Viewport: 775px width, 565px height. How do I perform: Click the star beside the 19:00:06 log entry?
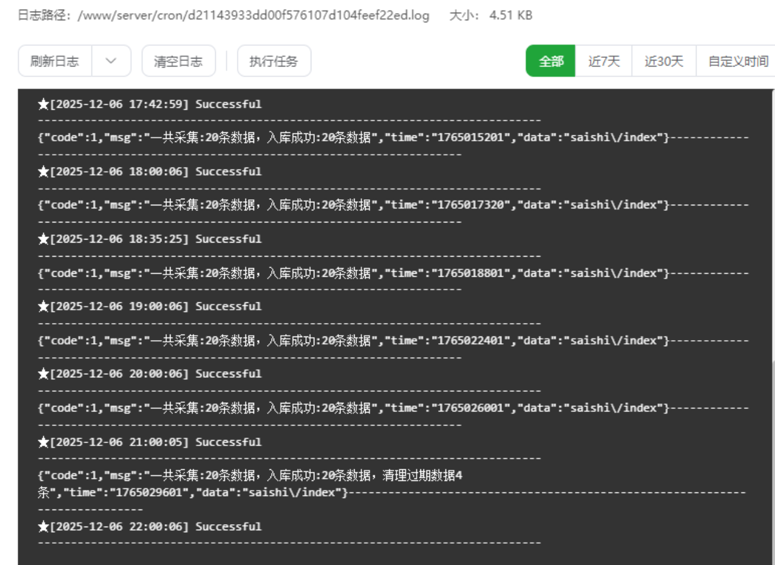(x=43, y=307)
